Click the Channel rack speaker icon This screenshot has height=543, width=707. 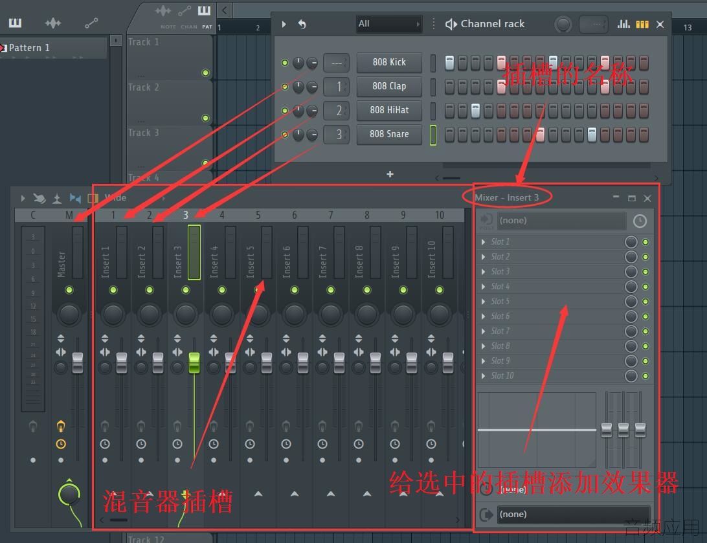click(451, 24)
